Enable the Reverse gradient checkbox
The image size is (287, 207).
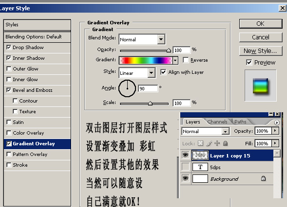point(186,60)
